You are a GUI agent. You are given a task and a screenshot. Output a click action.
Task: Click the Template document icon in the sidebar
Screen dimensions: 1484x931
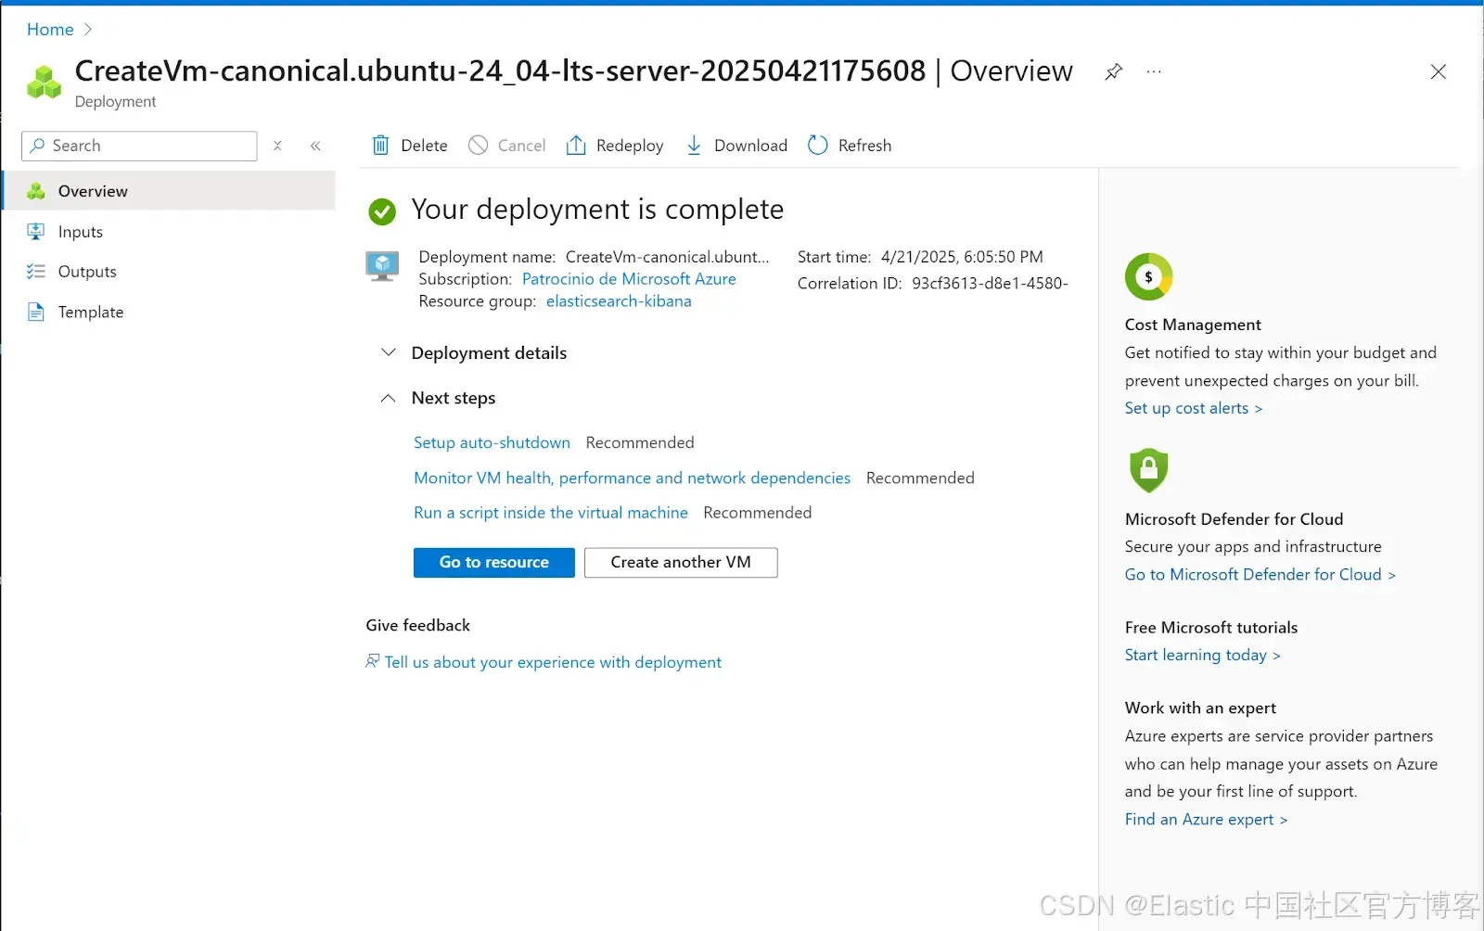[36, 312]
